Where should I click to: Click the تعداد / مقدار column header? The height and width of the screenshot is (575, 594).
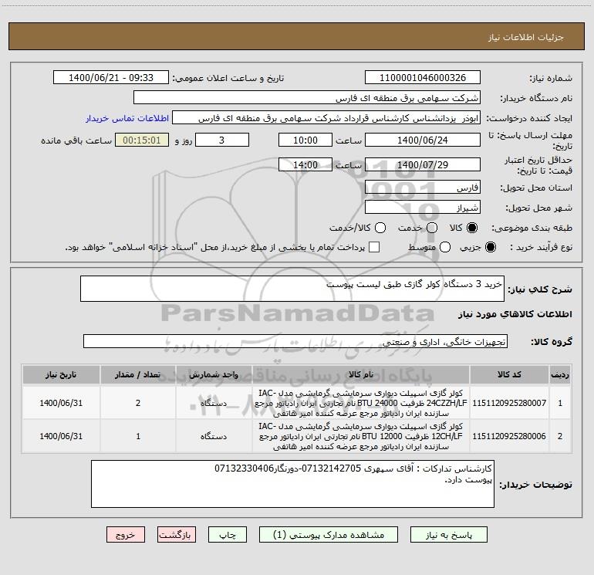point(138,375)
